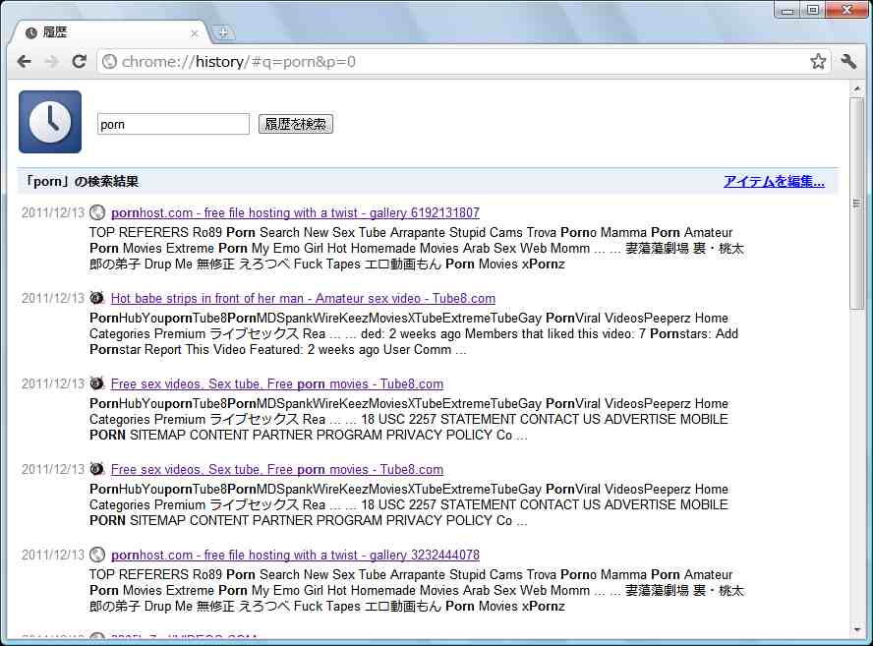Image resolution: width=873 pixels, height=646 pixels.
Task: Open the gallery 6192131807 link
Action: [295, 212]
